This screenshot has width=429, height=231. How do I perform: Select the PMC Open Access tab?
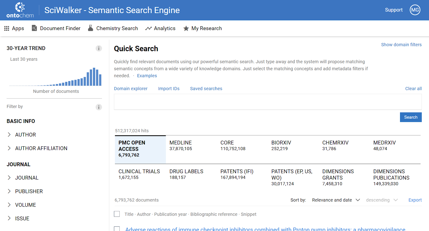click(140, 150)
